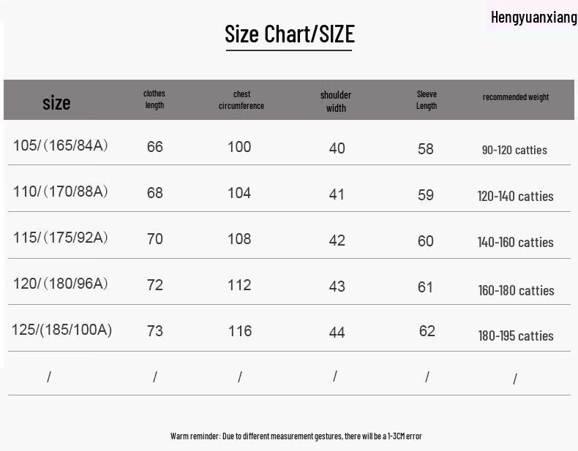578x451 pixels.
Task: Click the shoulder width value 41
Action: click(x=337, y=194)
